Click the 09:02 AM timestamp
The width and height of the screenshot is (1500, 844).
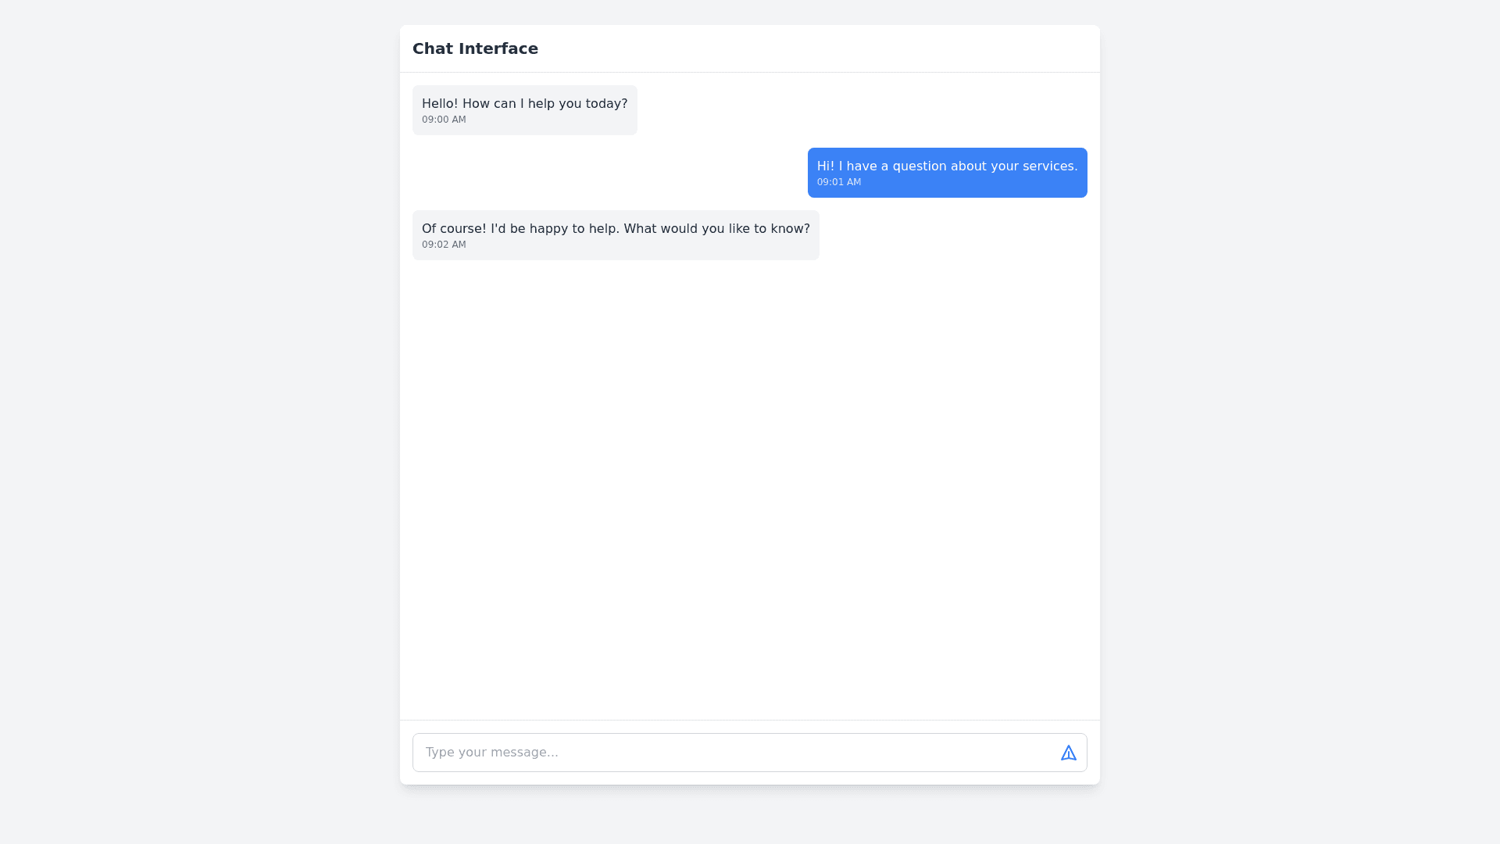(x=444, y=245)
